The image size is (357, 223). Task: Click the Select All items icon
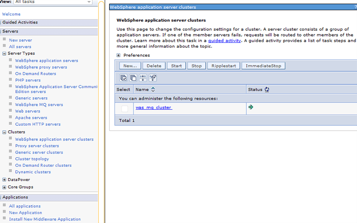click(124, 78)
